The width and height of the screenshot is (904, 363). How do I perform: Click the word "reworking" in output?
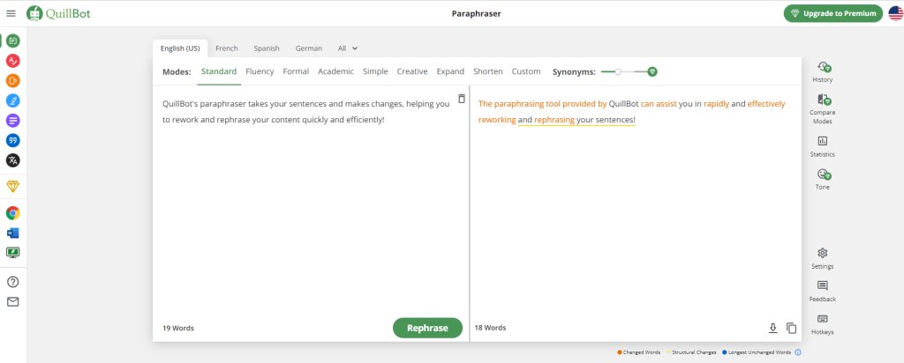[x=497, y=120]
